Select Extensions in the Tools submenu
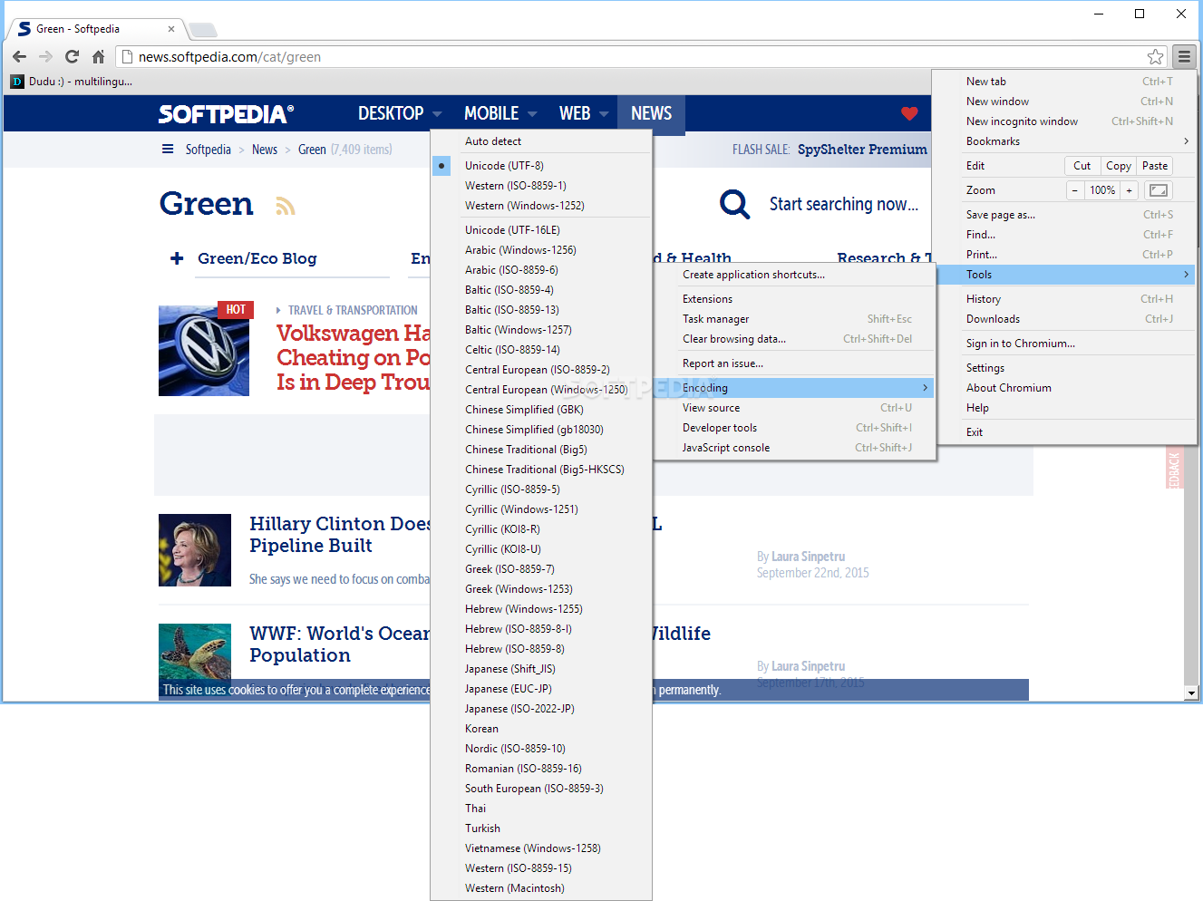Image resolution: width=1203 pixels, height=901 pixels. click(x=794, y=299)
